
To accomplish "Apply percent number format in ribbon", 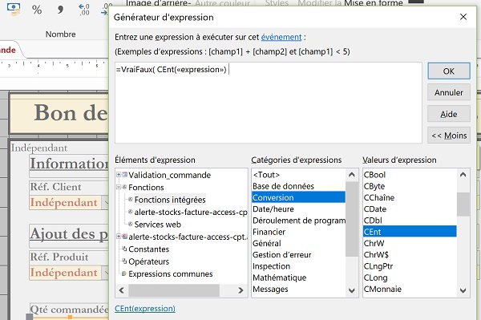I will pyautogui.click(x=37, y=10).
